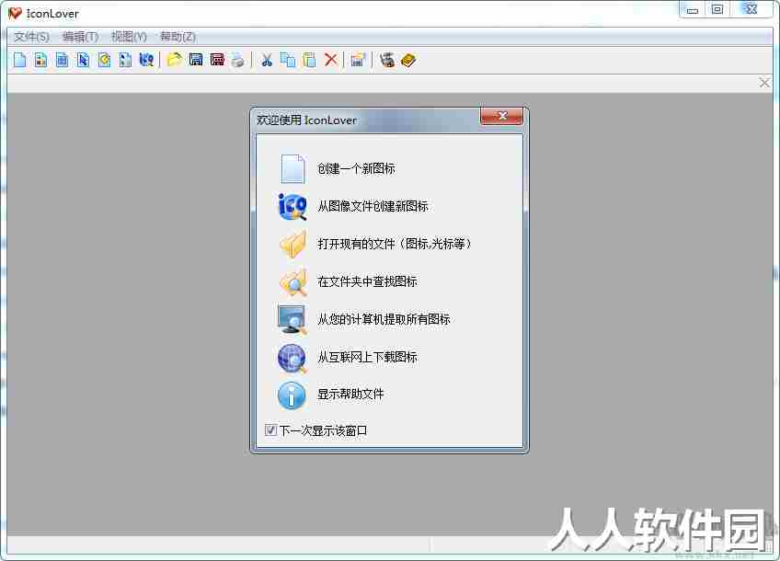Close the 欢迎使用 IconLover dialog
The height and width of the screenshot is (561, 780).
pos(501,116)
